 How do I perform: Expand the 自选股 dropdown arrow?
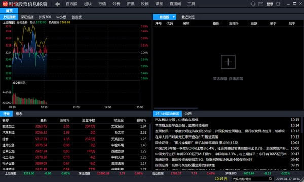(174, 17)
